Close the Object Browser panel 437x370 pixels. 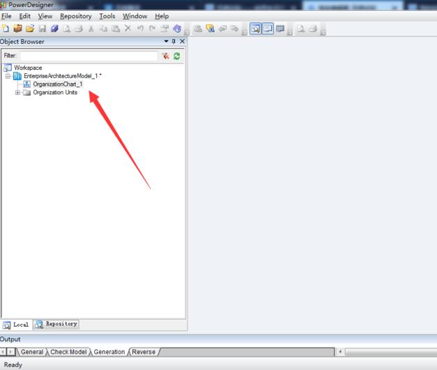pyautogui.click(x=183, y=41)
